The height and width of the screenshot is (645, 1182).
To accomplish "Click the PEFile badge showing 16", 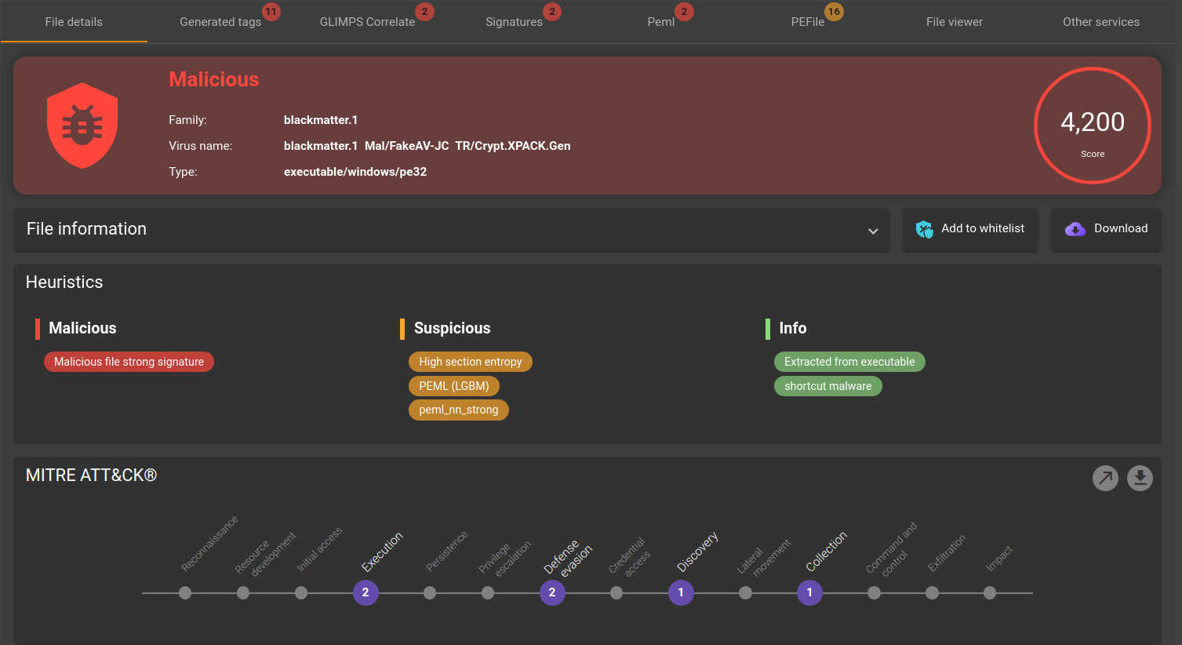I will [x=834, y=12].
